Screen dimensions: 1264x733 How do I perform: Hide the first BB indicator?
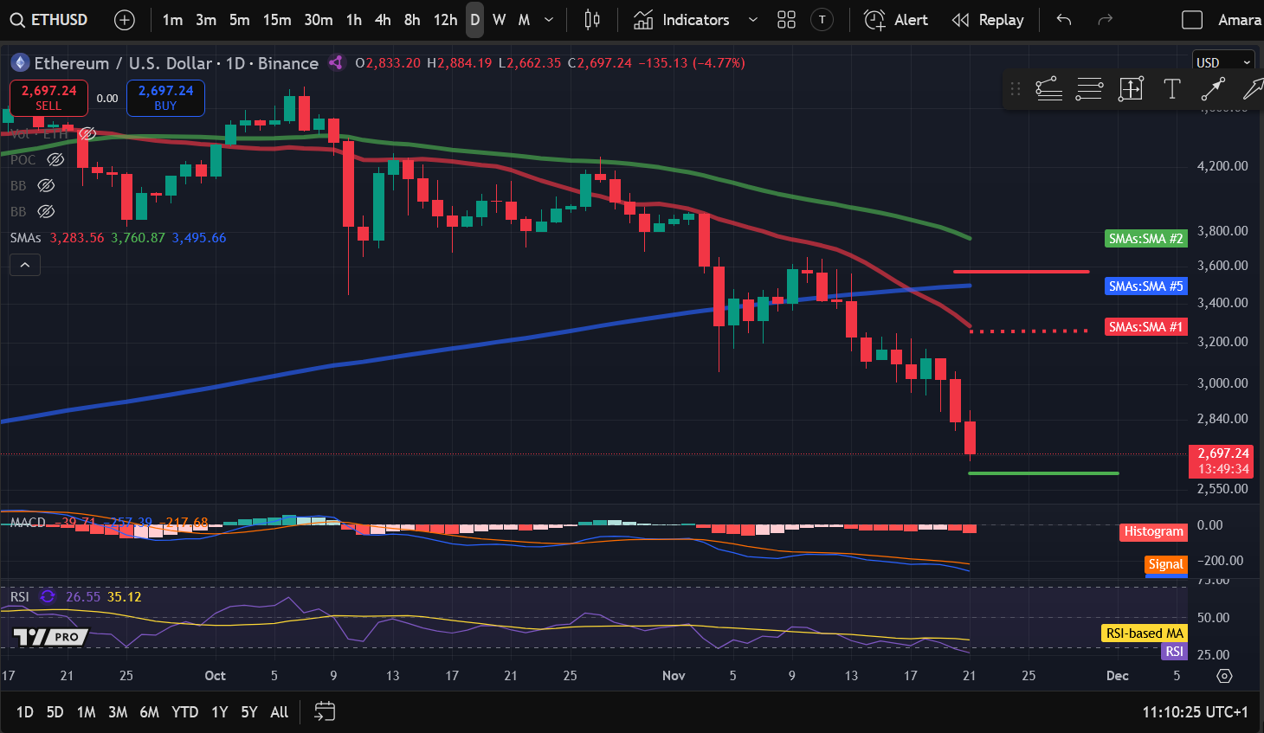(46, 185)
